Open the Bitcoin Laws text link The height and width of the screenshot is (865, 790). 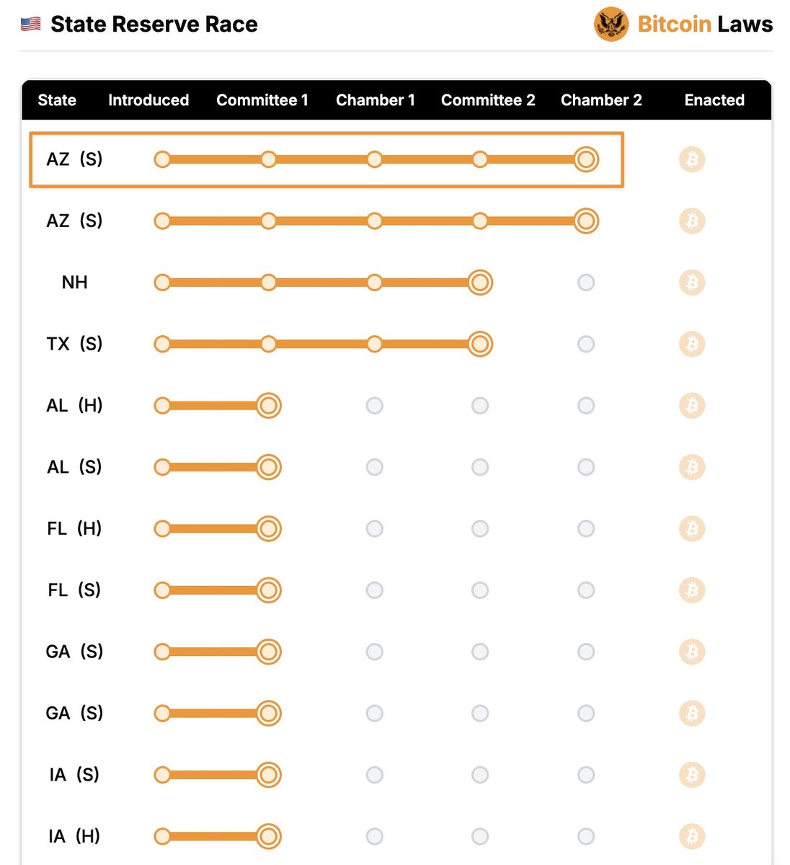[x=705, y=25]
